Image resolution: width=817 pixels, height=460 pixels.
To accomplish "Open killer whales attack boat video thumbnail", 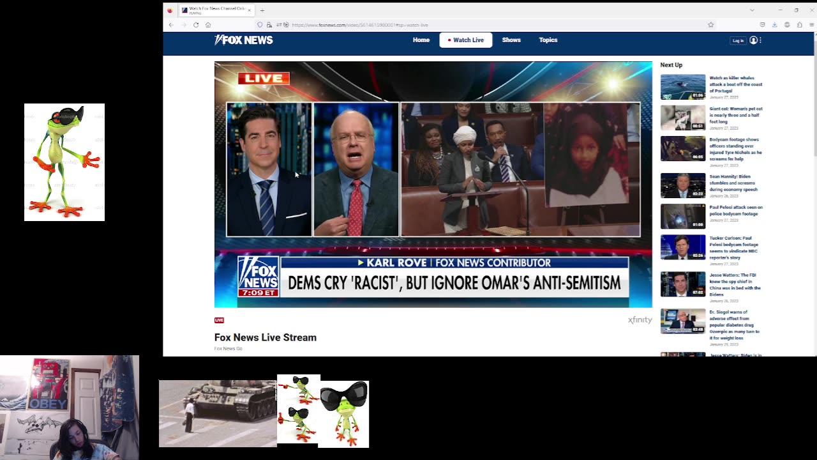I will 683,87.
